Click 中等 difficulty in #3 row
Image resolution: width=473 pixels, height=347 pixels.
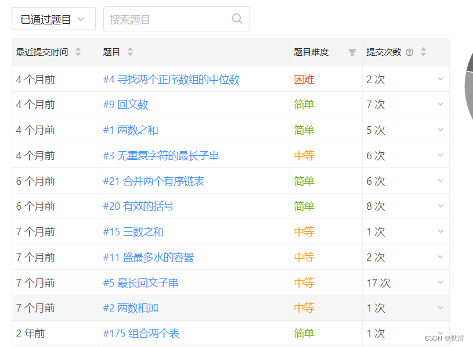[x=304, y=156]
